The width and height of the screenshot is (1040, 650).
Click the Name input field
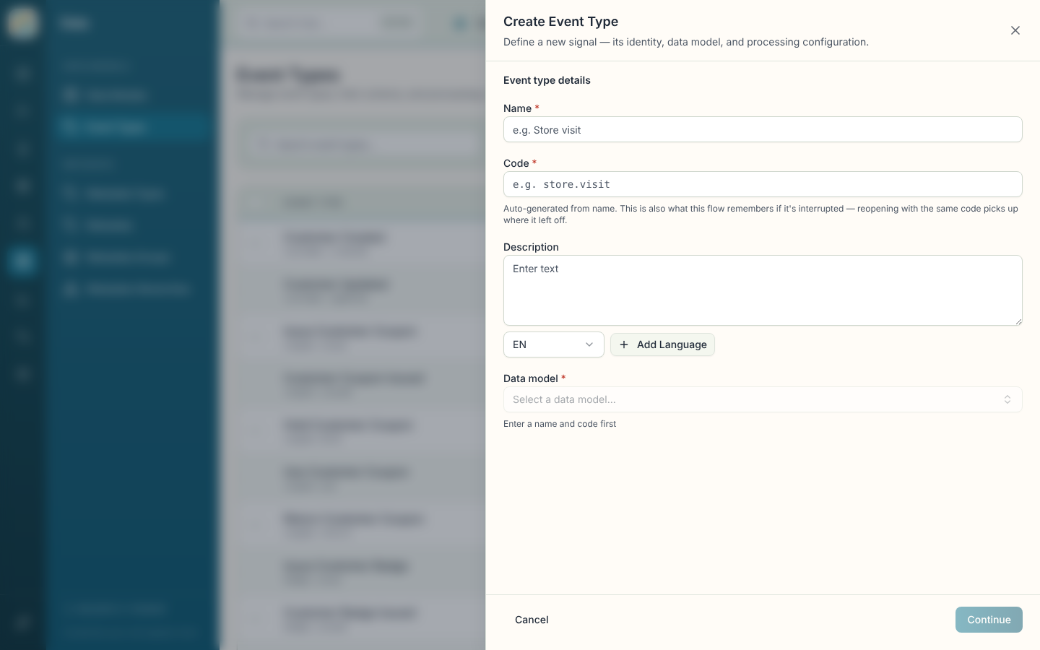pos(763,130)
